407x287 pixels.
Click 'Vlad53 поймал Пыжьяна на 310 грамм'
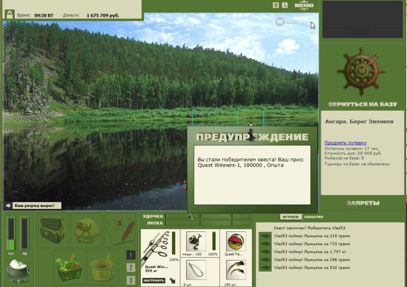pyautogui.click(x=312, y=236)
